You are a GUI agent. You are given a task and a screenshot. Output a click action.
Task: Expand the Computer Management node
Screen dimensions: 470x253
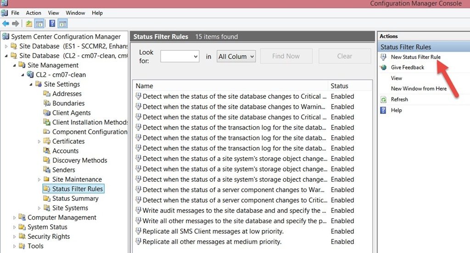point(14,218)
